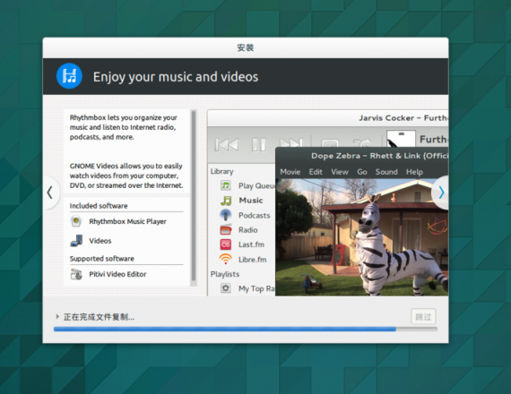Image resolution: width=511 pixels, height=394 pixels.
Task: Click the My Top Rated playlist icon
Action: [226, 288]
